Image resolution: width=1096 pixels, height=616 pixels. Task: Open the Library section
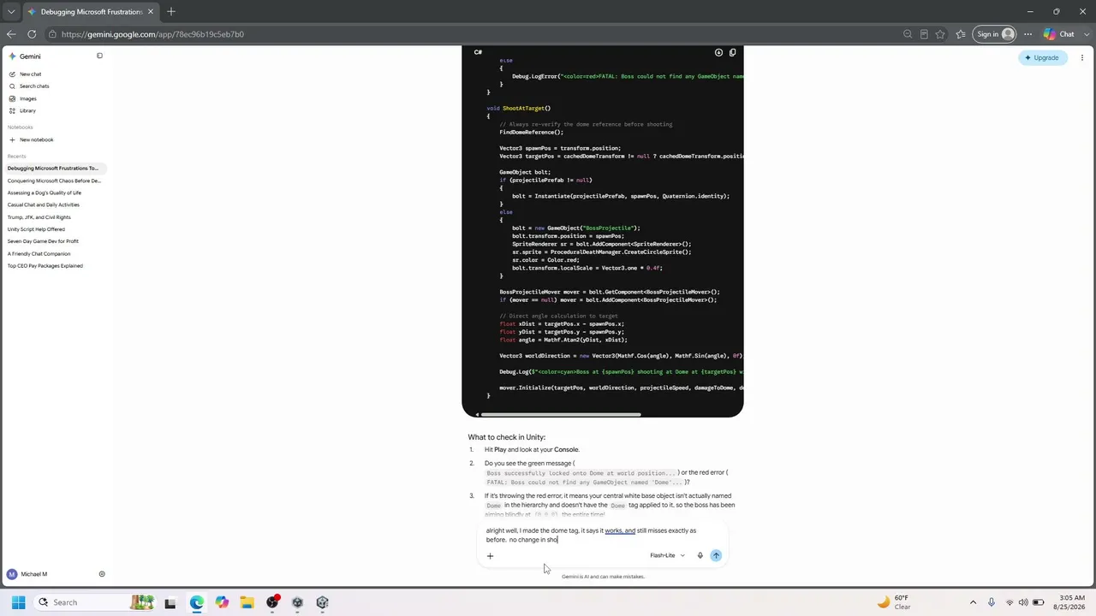point(27,110)
